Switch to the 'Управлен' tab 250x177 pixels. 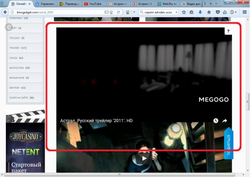(x=45, y=4)
